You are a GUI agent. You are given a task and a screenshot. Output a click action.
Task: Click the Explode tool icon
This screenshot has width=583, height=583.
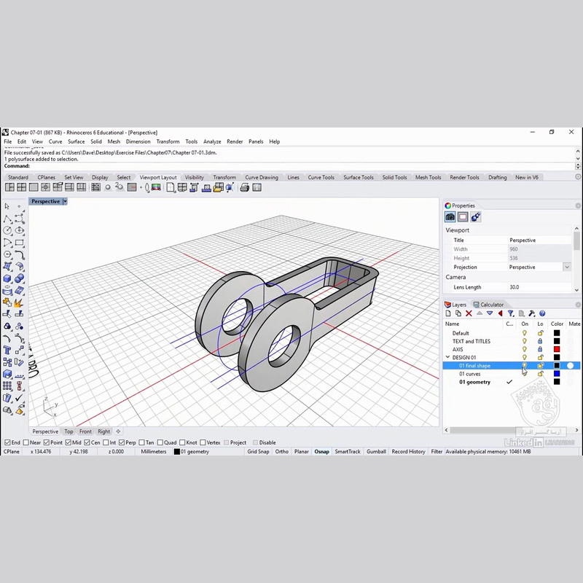point(19,302)
